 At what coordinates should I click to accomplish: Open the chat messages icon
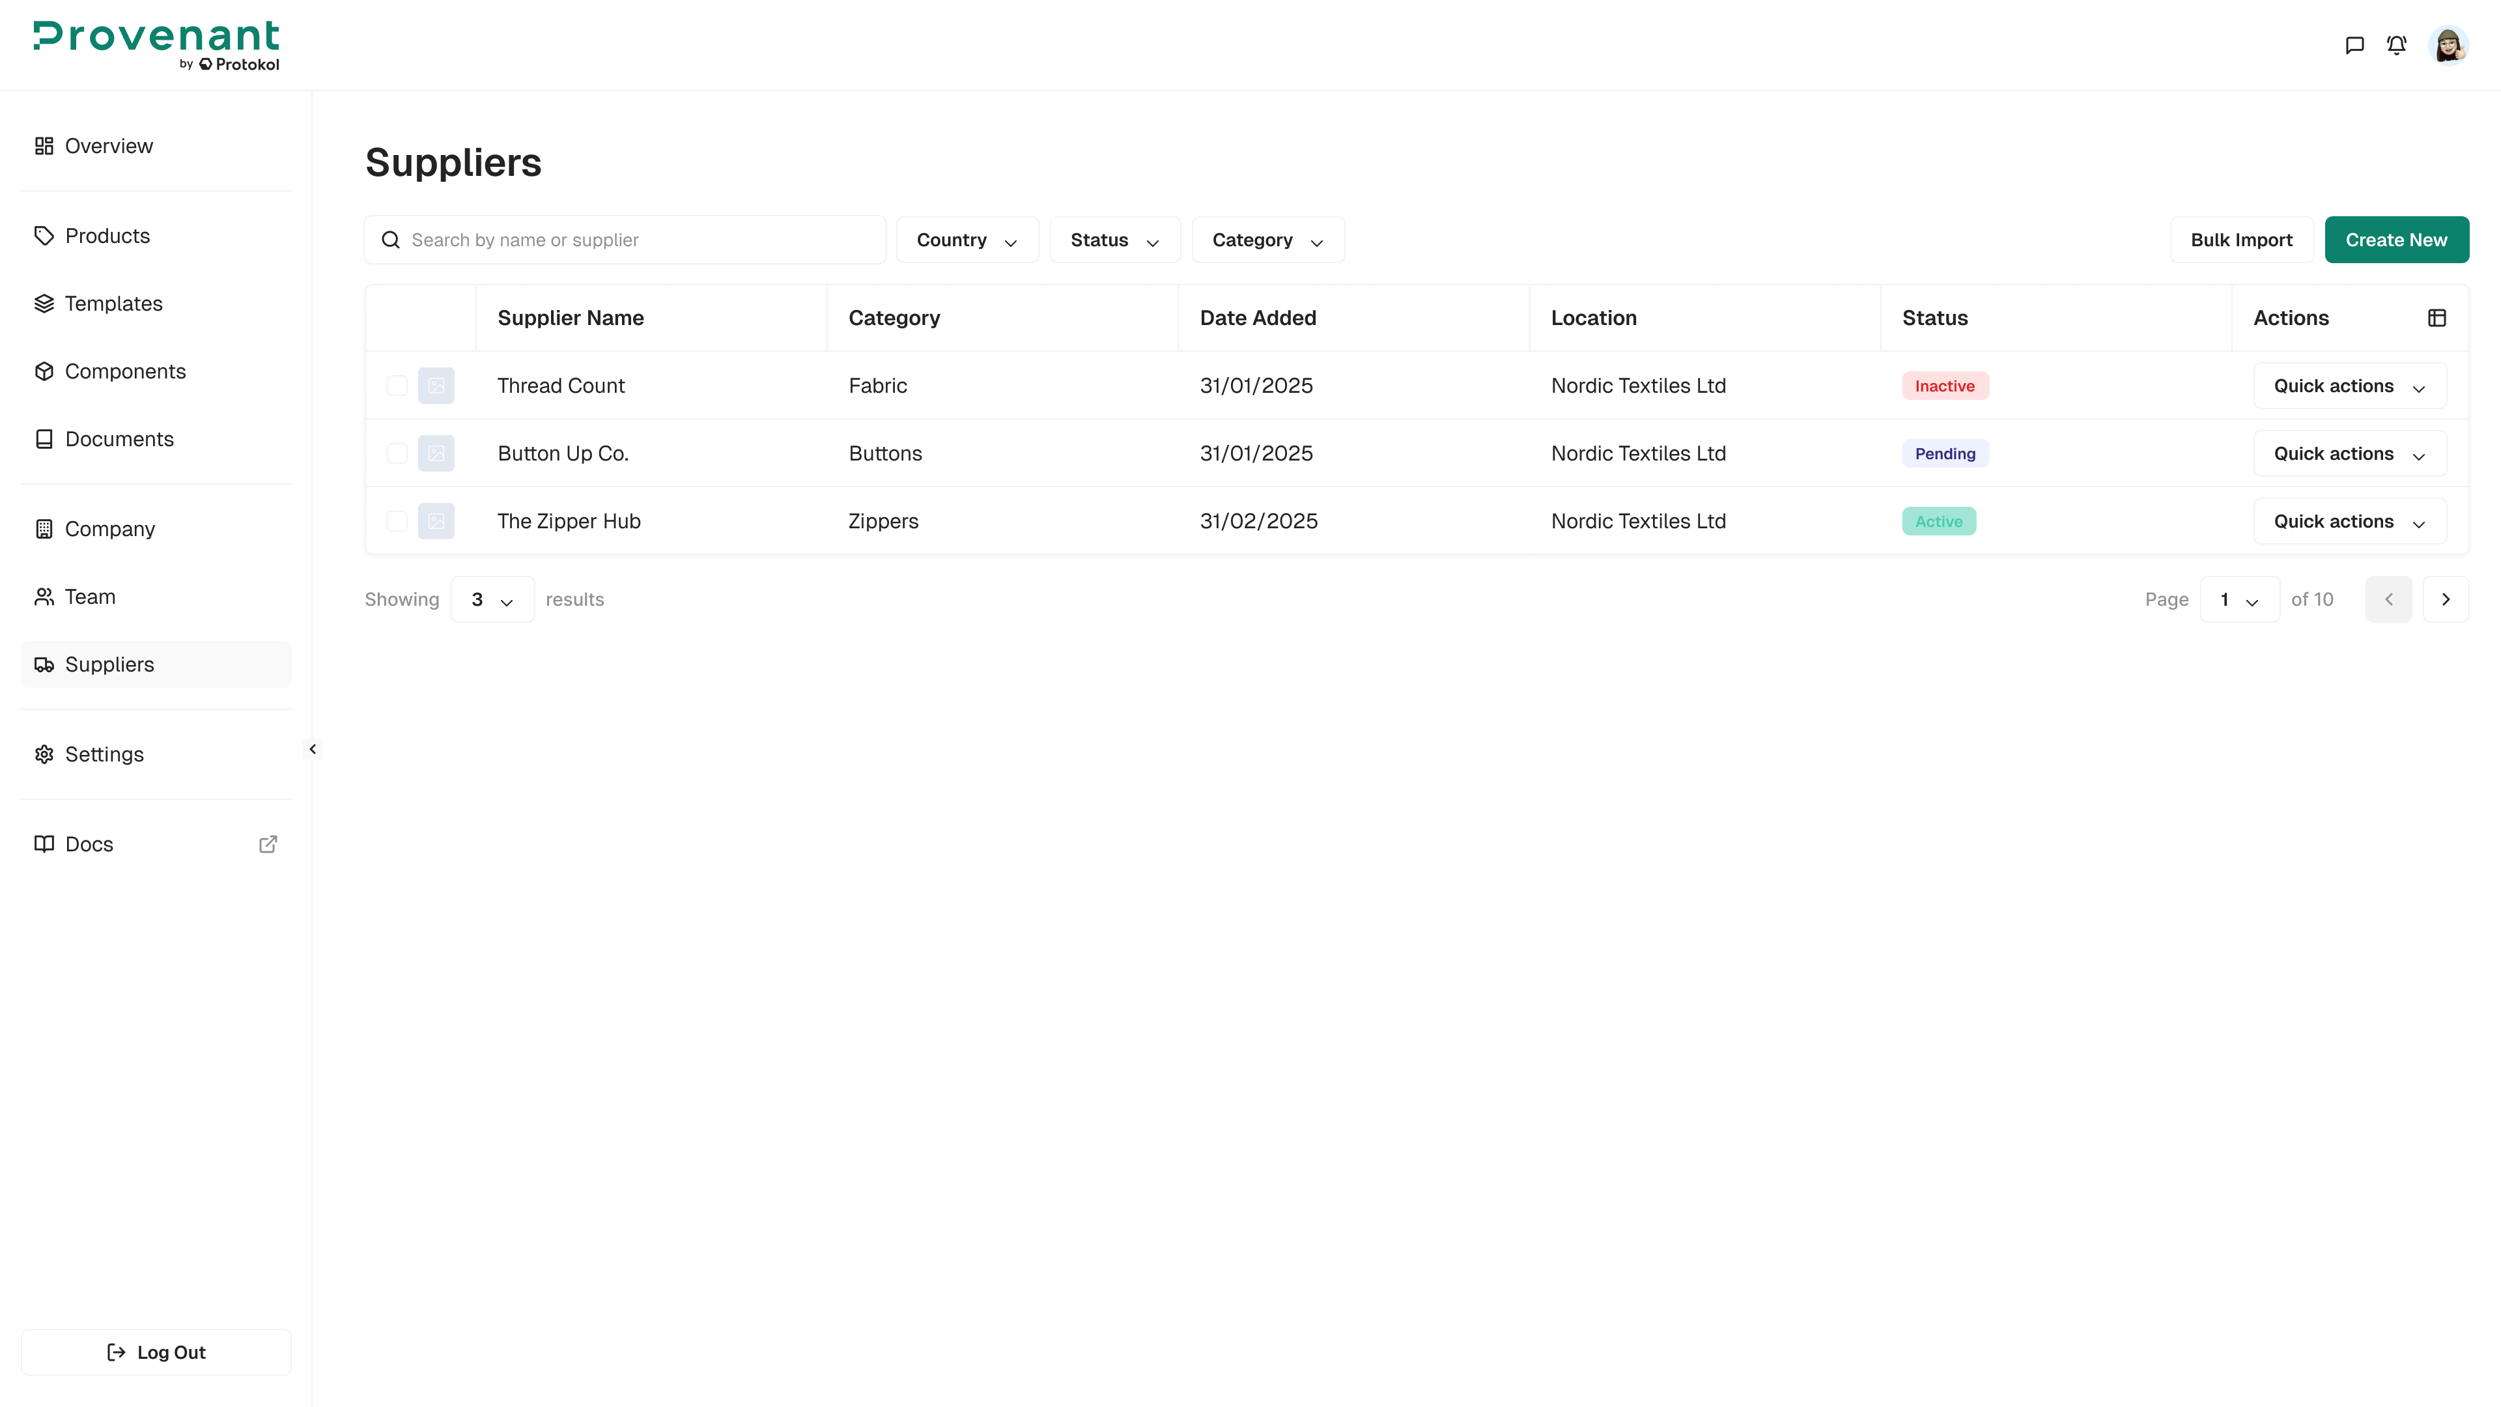click(x=2354, y=45)
